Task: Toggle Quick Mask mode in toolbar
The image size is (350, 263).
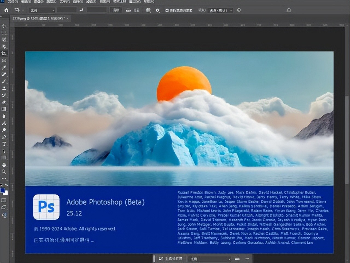Action: (x=4, y=200)
